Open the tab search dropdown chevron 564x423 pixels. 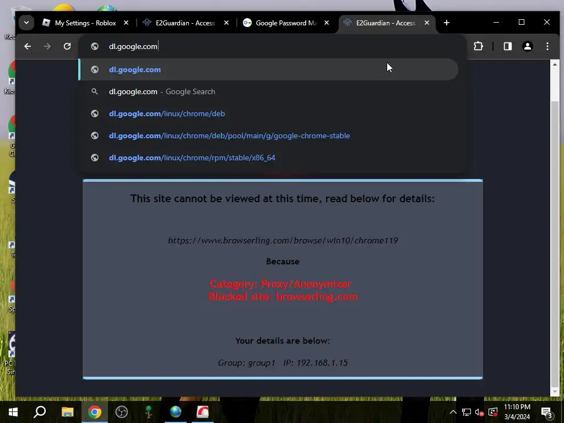point(26,23)
